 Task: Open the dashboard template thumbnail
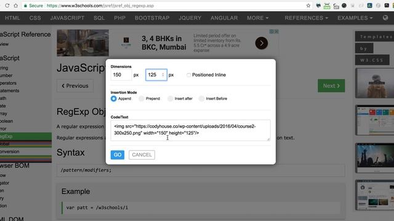[375, 120]
